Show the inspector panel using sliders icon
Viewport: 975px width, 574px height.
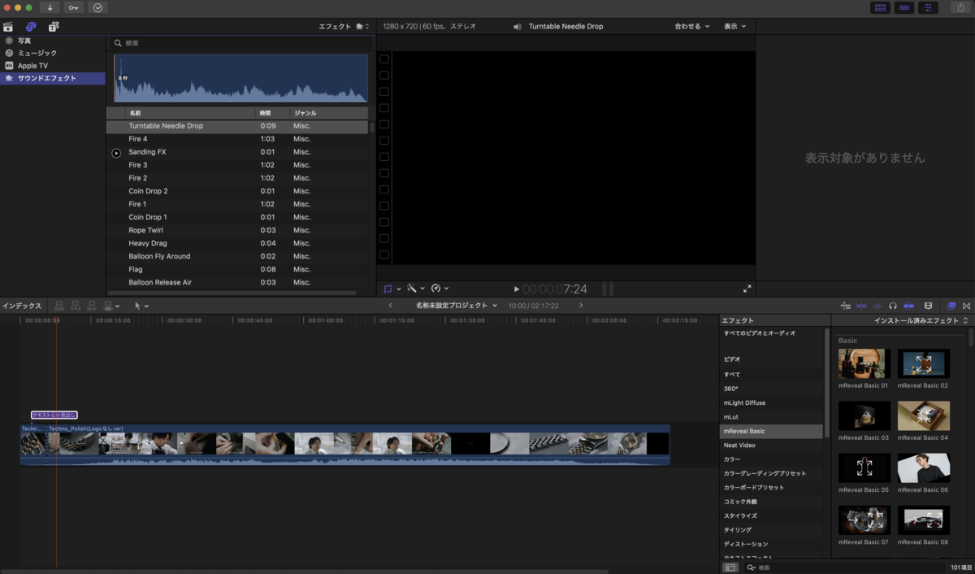coord(929,7)
